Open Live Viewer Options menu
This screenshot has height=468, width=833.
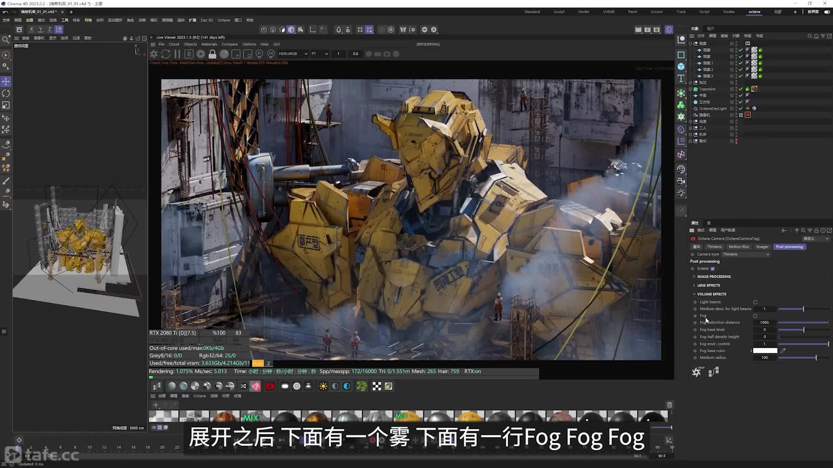point(249,44)
